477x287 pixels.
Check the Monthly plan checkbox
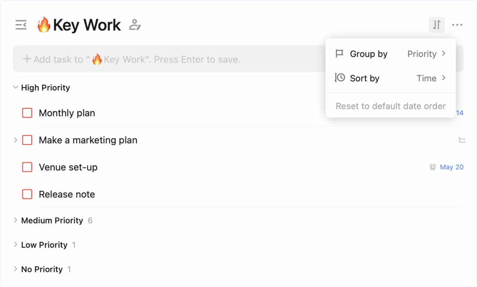27,113
